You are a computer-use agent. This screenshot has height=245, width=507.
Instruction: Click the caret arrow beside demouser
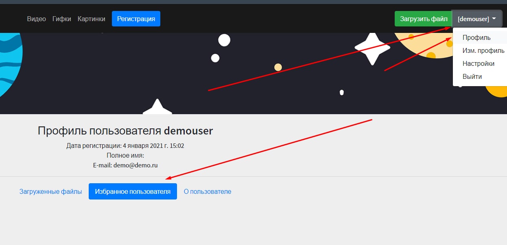pos(494,19)
